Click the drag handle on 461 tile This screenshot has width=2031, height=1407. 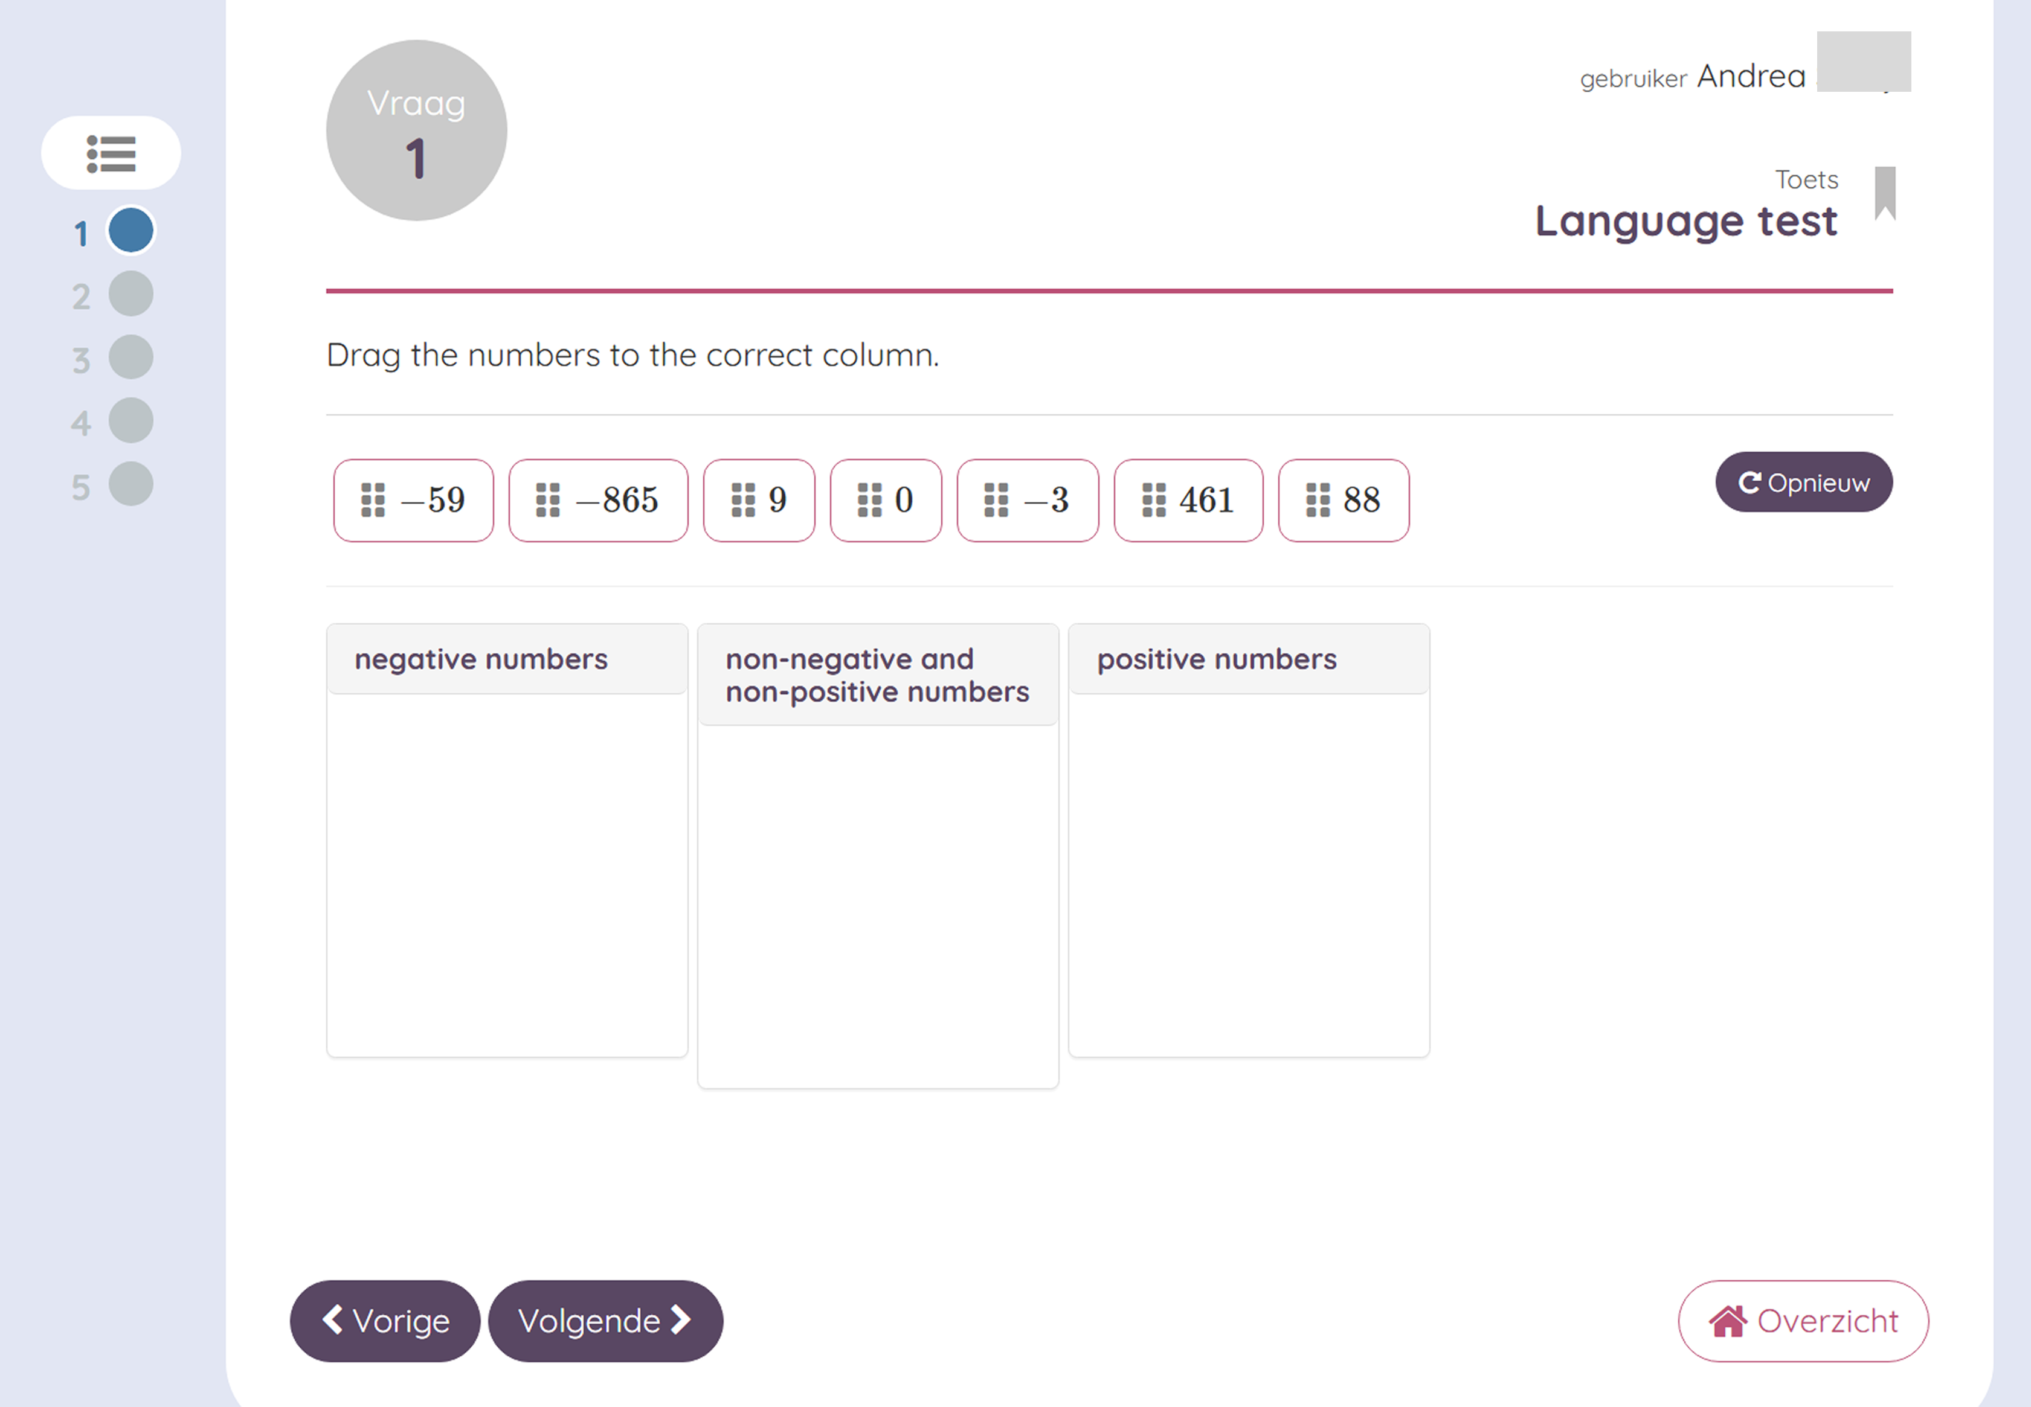coord(1153,500)
